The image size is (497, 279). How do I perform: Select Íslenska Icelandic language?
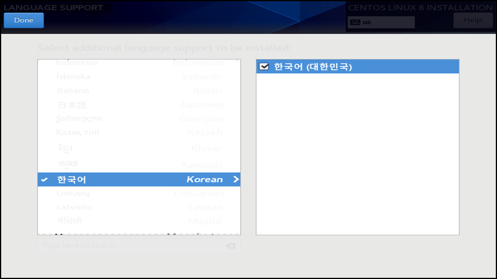139,76
